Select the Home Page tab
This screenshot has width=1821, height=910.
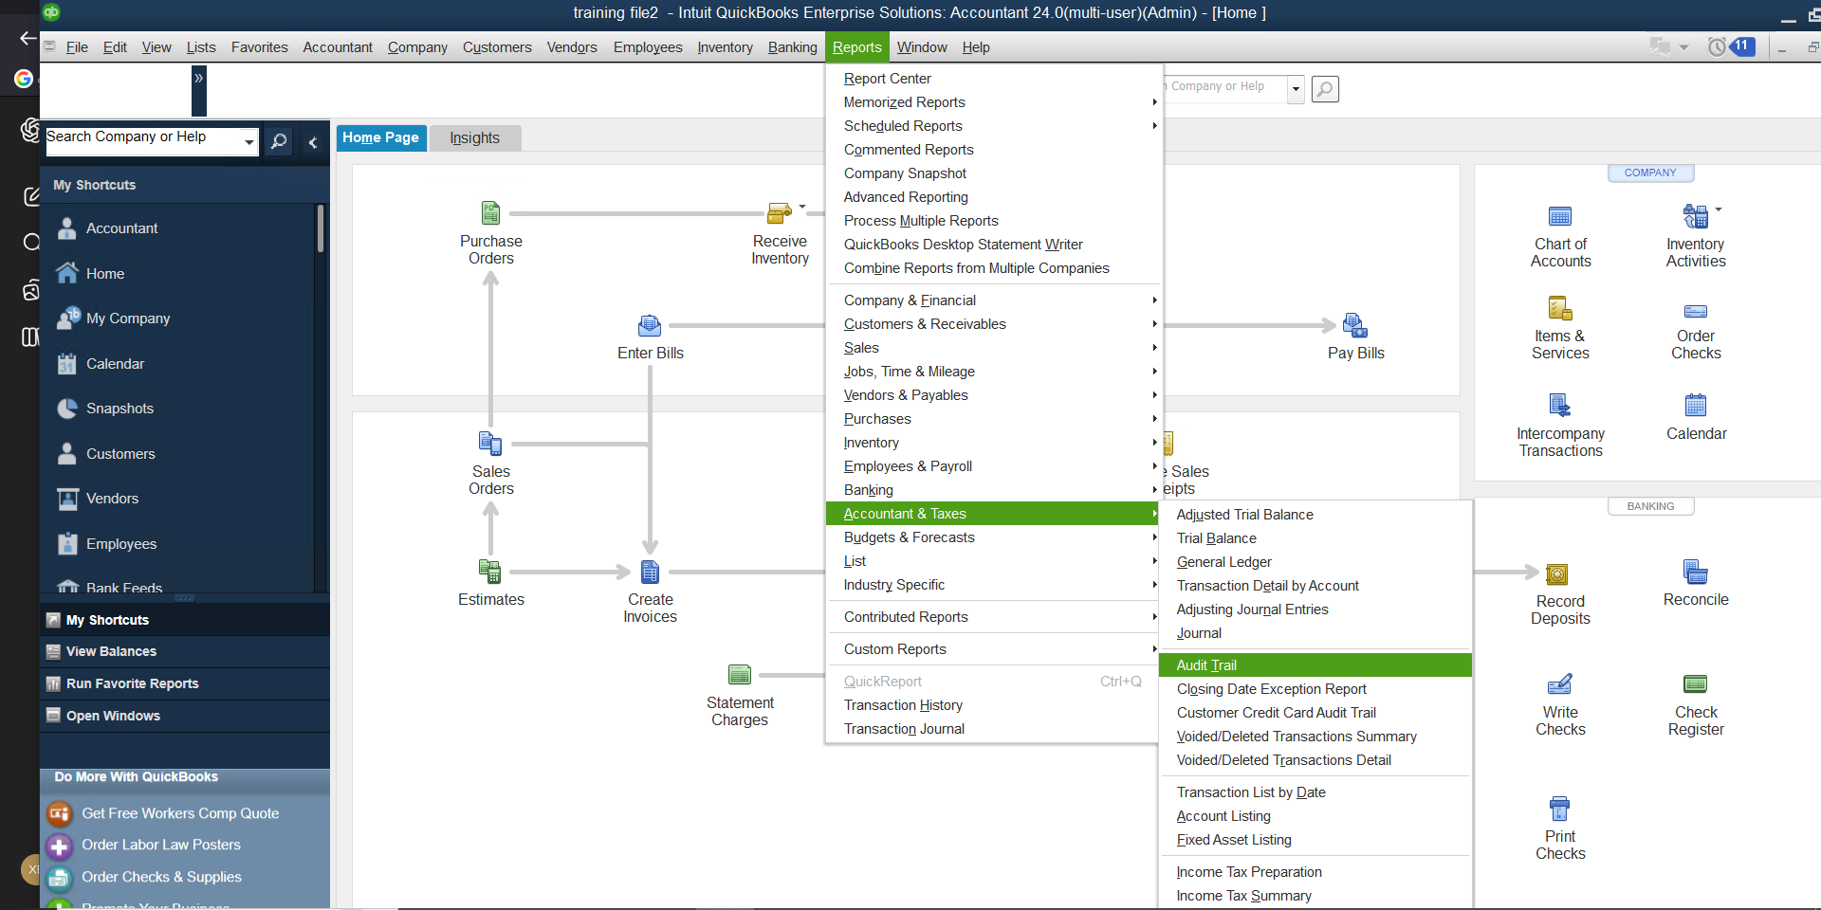(380, 137)
